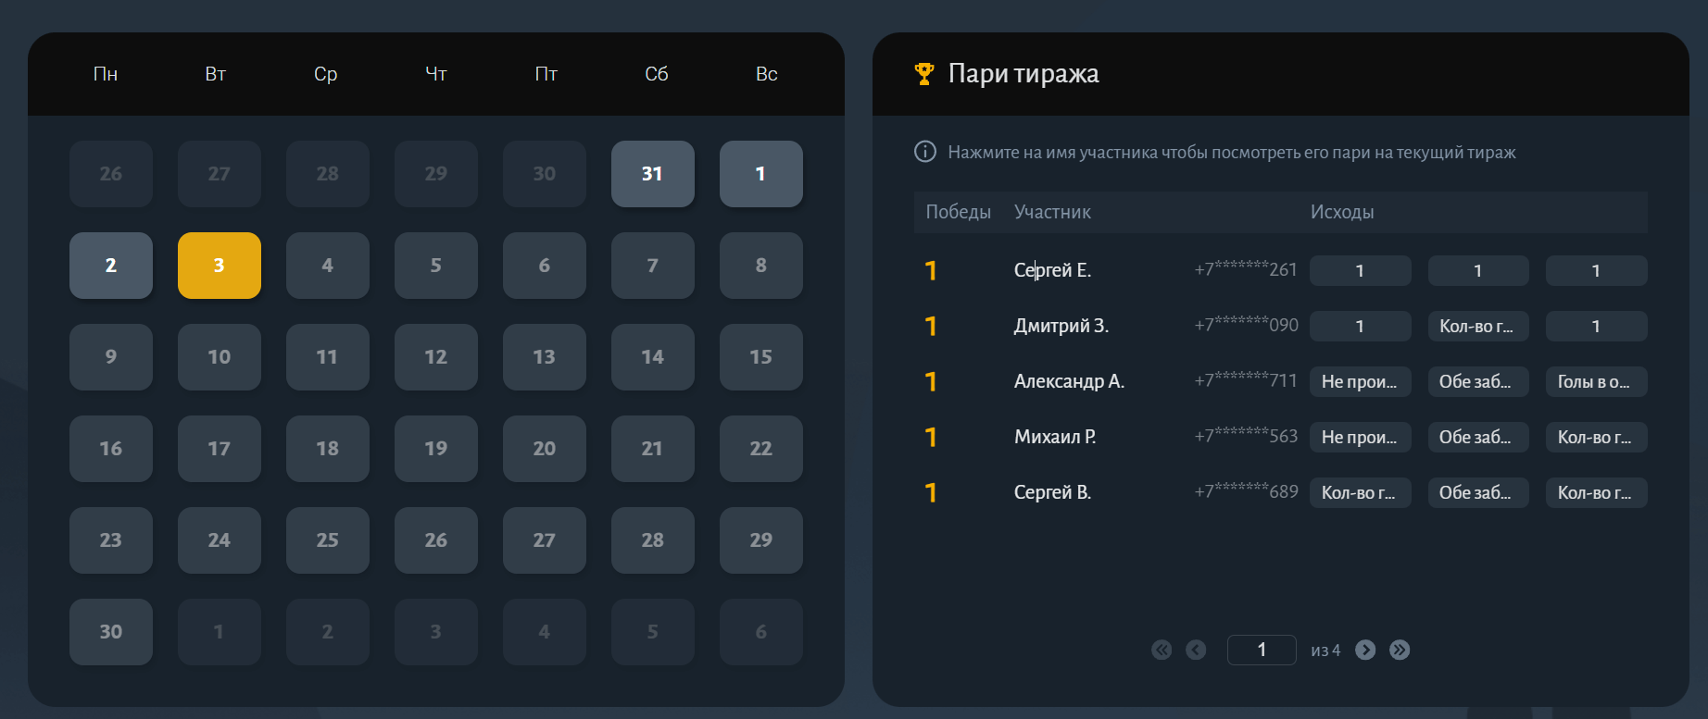Select calendar day 19
Image resolution: width=1708 pixels, height=719 pixels.
tap(436, 449)
